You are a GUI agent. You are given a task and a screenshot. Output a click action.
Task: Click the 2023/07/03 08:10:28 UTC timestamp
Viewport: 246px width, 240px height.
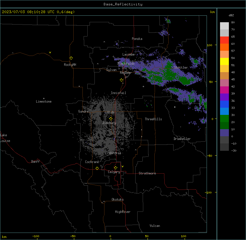38,12
